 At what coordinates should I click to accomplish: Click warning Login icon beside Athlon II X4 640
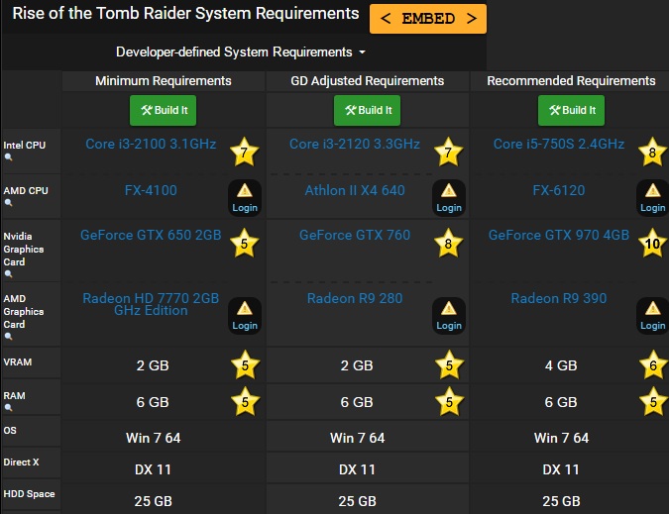point(448,198)
